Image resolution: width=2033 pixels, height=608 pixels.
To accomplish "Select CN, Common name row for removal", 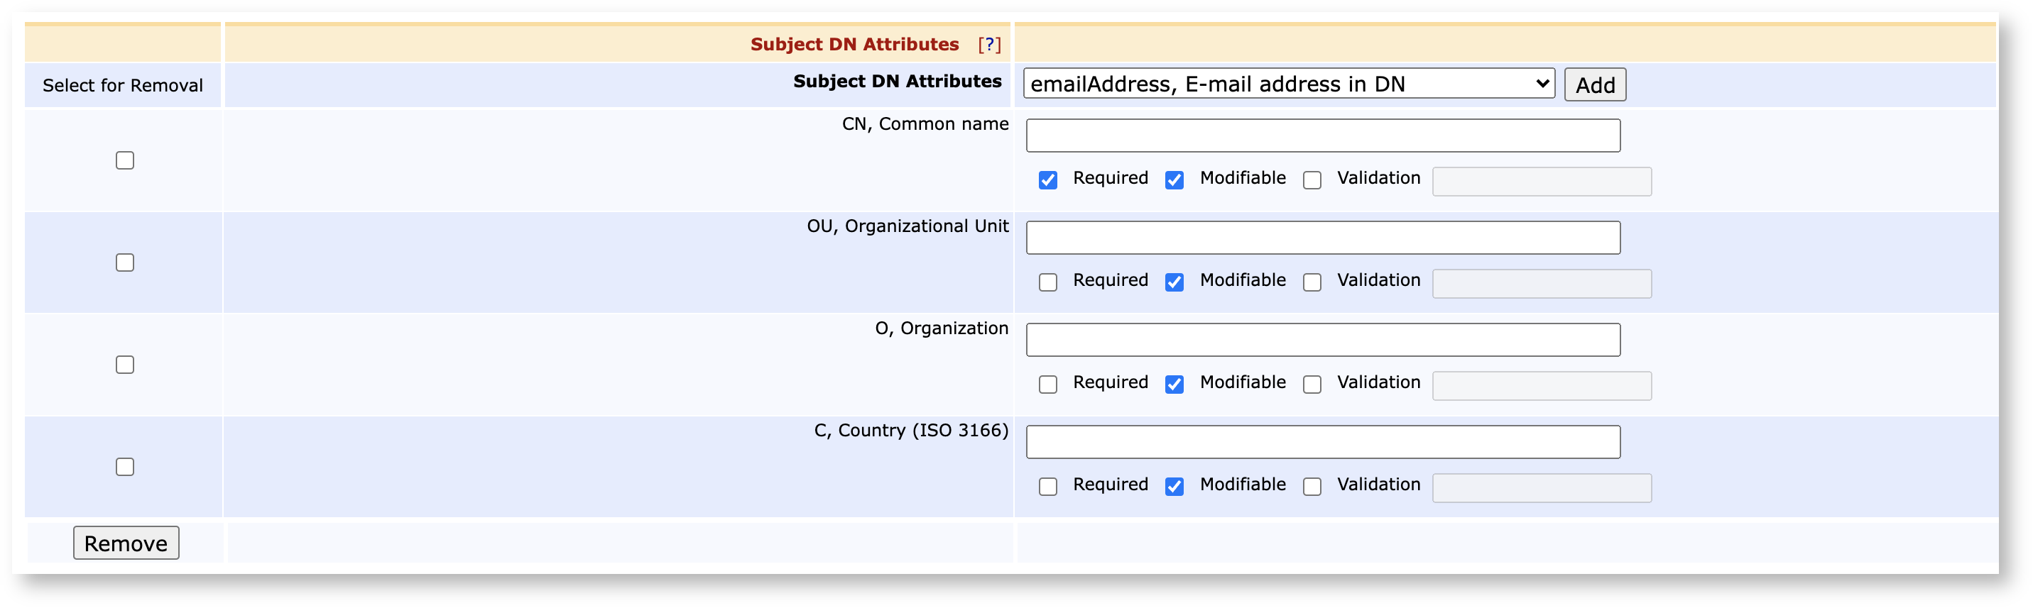I will tap(125, 160).
